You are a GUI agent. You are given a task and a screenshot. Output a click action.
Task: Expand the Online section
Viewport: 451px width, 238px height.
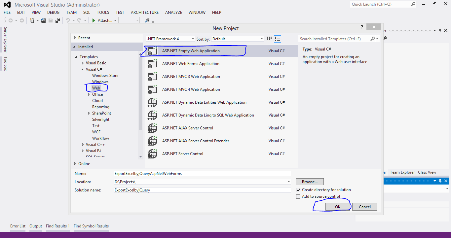point(75,164)
